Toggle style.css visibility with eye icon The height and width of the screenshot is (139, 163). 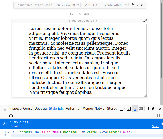click(x=5, y=124)
